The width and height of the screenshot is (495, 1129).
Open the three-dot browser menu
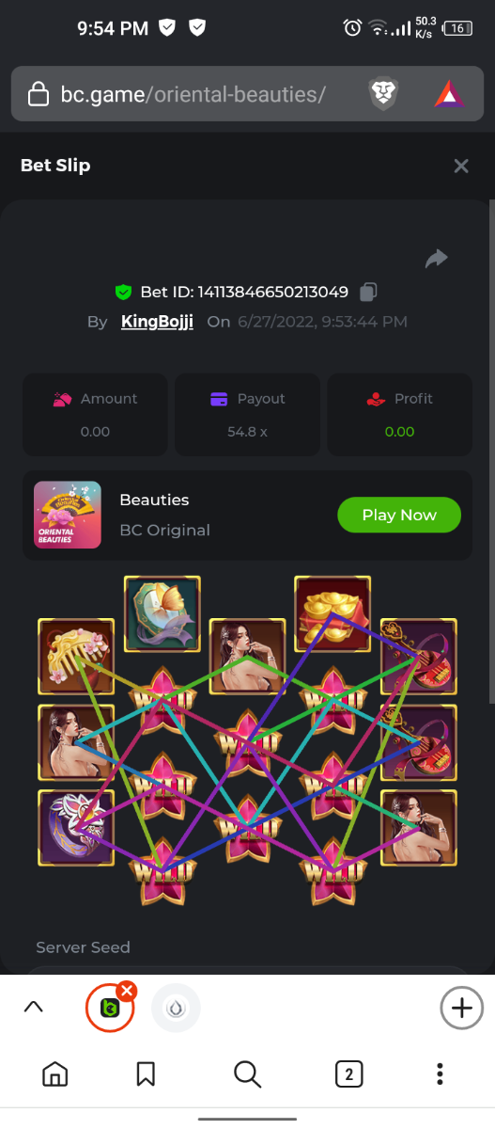pyautogui.click(x=440, y=1073)
